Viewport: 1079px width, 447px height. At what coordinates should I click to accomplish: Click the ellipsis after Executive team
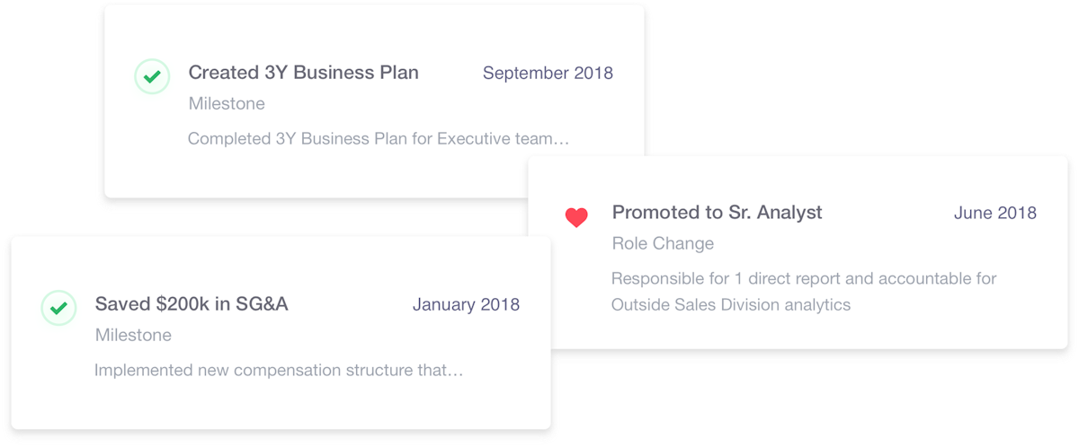pyautogui.click(x=564, y=141)
